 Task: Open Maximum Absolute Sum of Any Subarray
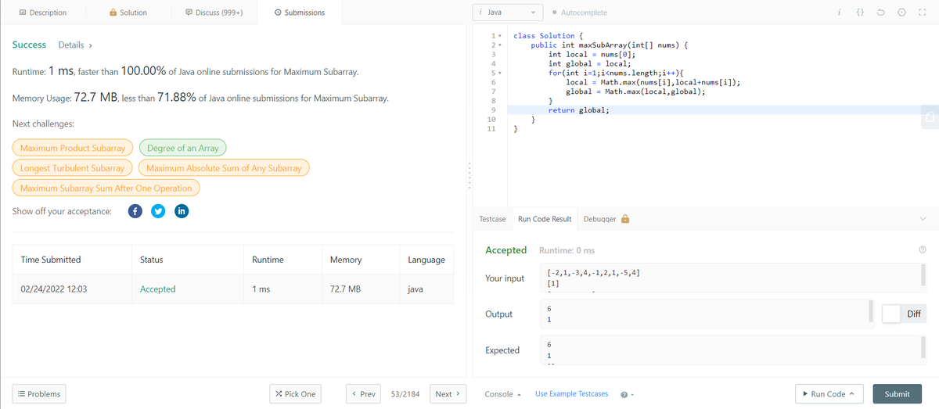(224, 168)
